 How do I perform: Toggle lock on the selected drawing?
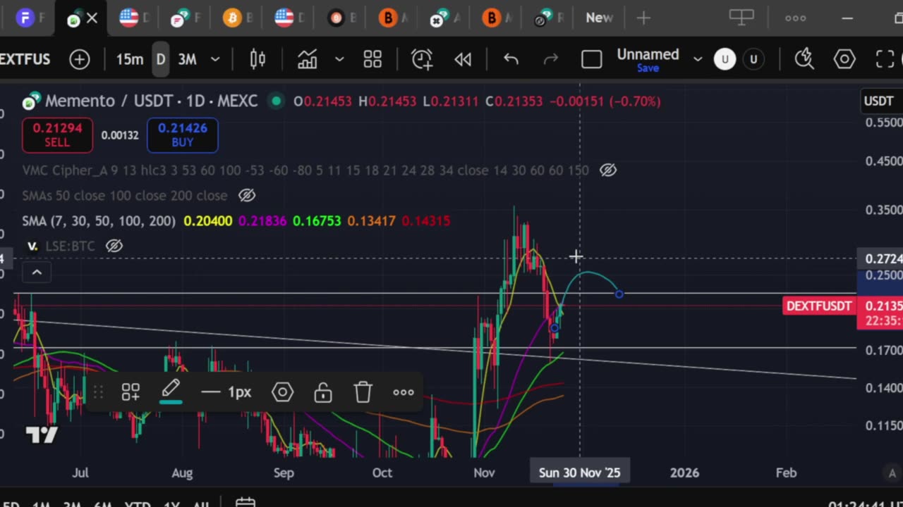click(323, 392)
